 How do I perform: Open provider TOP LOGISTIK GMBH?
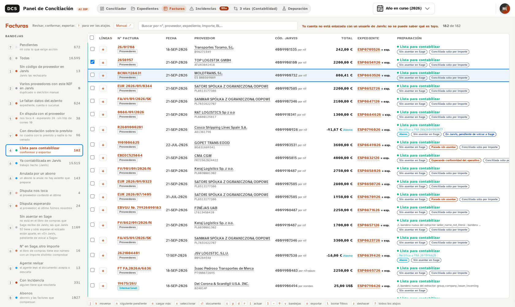[x=212, y=60]
